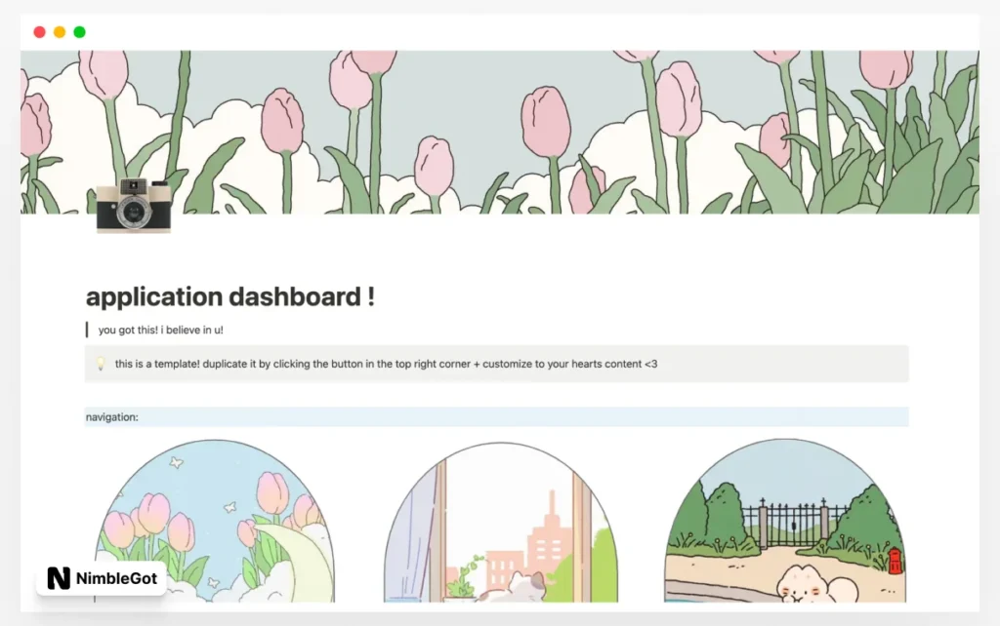Open the cat by window arch image
The image size is (1000, 626).
[501, 523]
